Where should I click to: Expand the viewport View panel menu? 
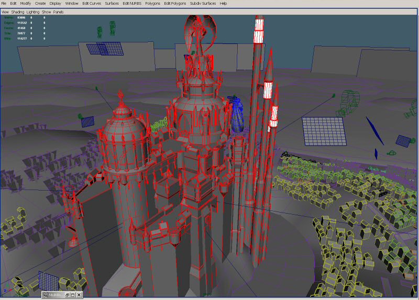pos(5,12)
